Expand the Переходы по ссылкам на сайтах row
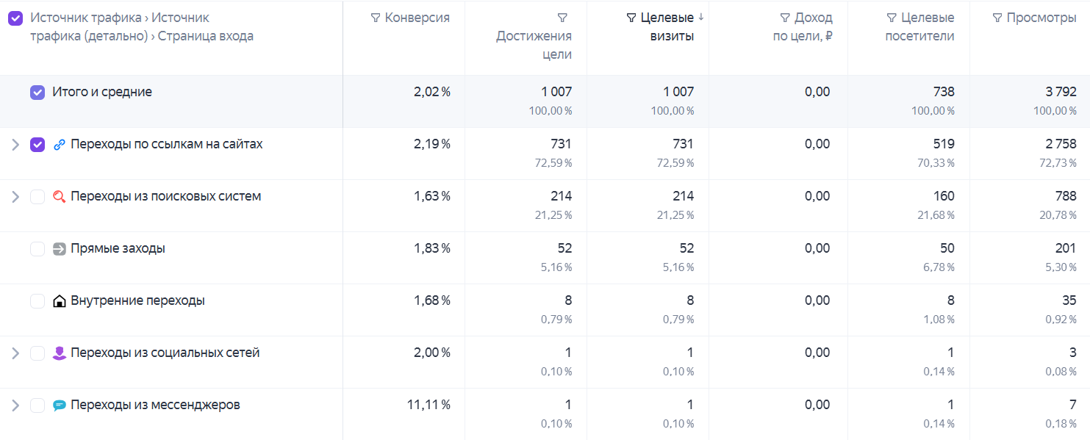1090x440 pixels. pos(15,145)
